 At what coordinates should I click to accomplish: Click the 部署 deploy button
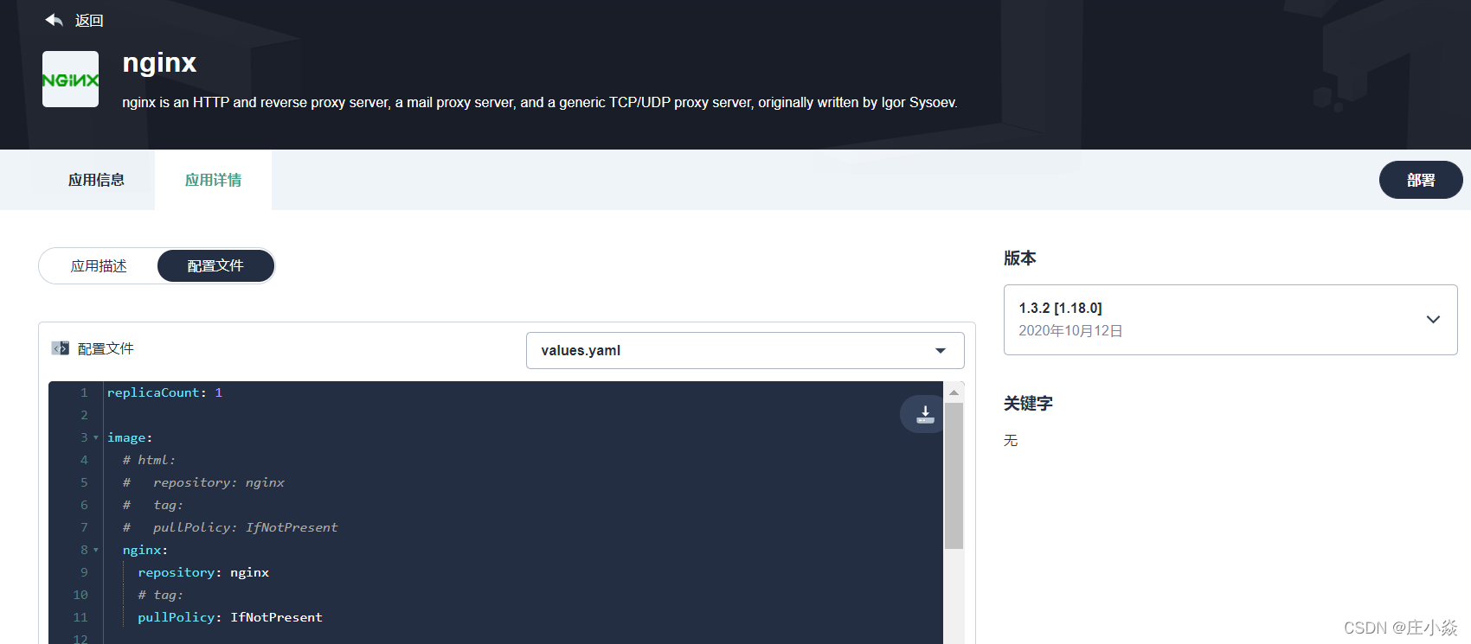1421,180
